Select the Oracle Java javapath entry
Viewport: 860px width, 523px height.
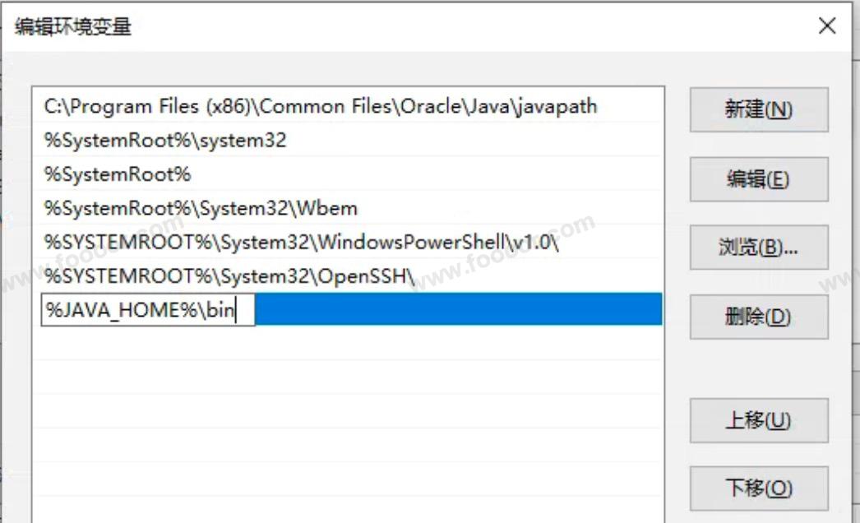(321, 106)
